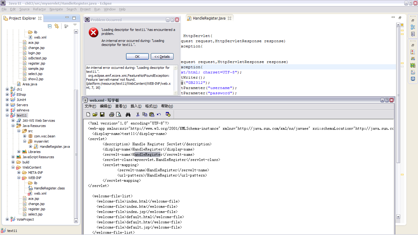Click inside the error details text area
Screen dimensions: 418x235
click(129, 80)
